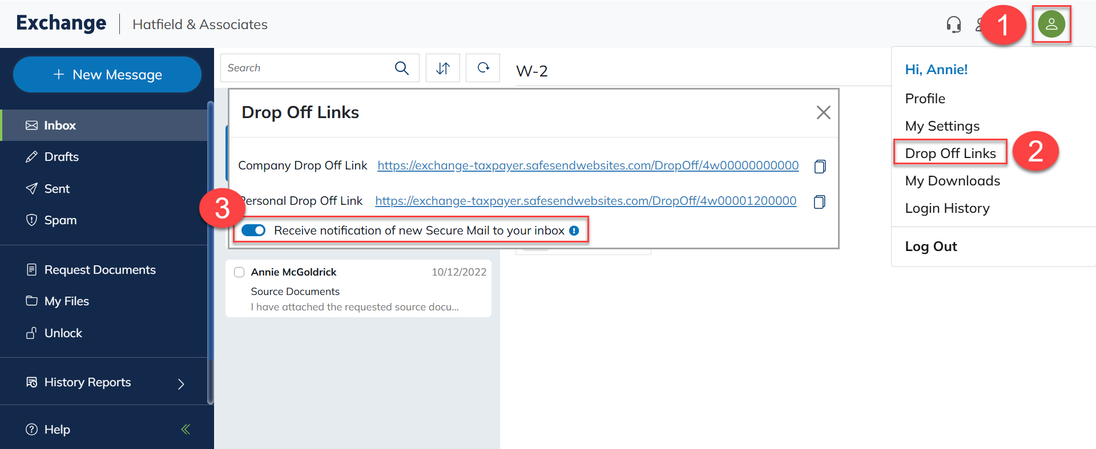This screenshot has height=449, width=1096.
Task: Copy the Personal Drop Off Link
Action: [819, 202]
